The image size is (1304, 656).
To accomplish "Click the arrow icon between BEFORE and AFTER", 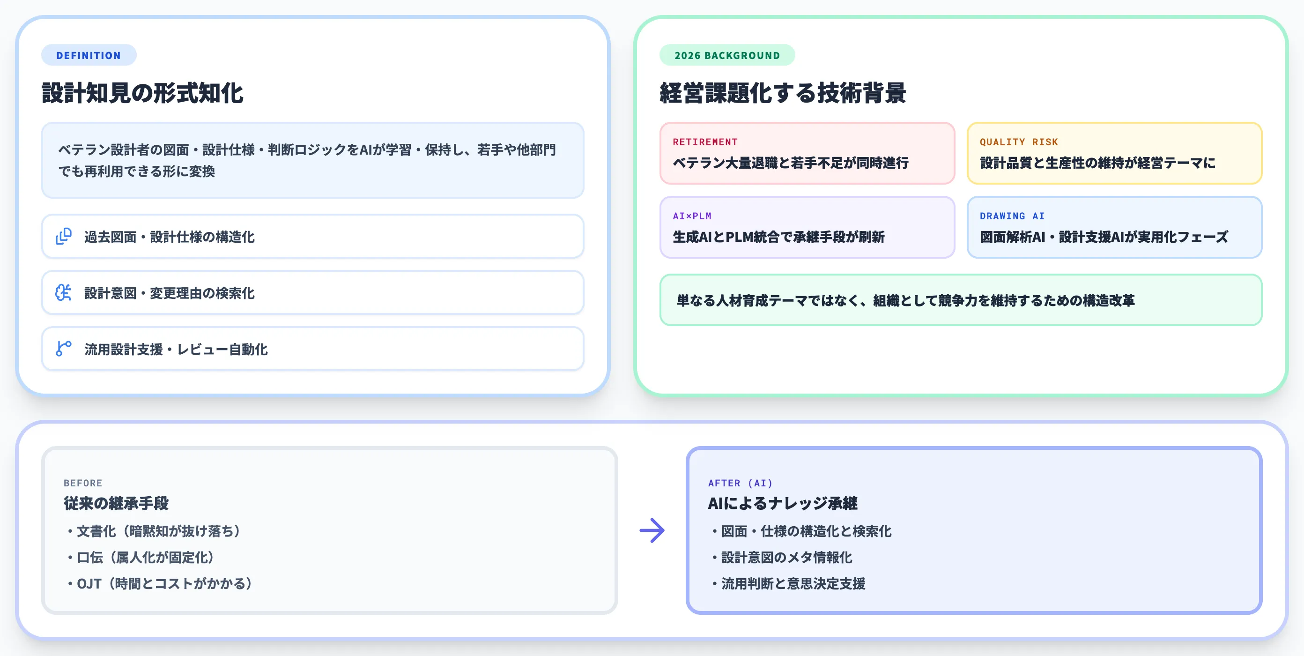I will 652,530.
